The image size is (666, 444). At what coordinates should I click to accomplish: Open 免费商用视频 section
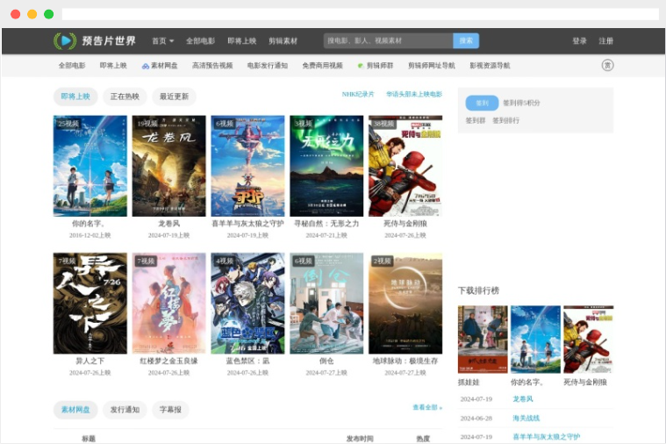click(x=322, y=66)
